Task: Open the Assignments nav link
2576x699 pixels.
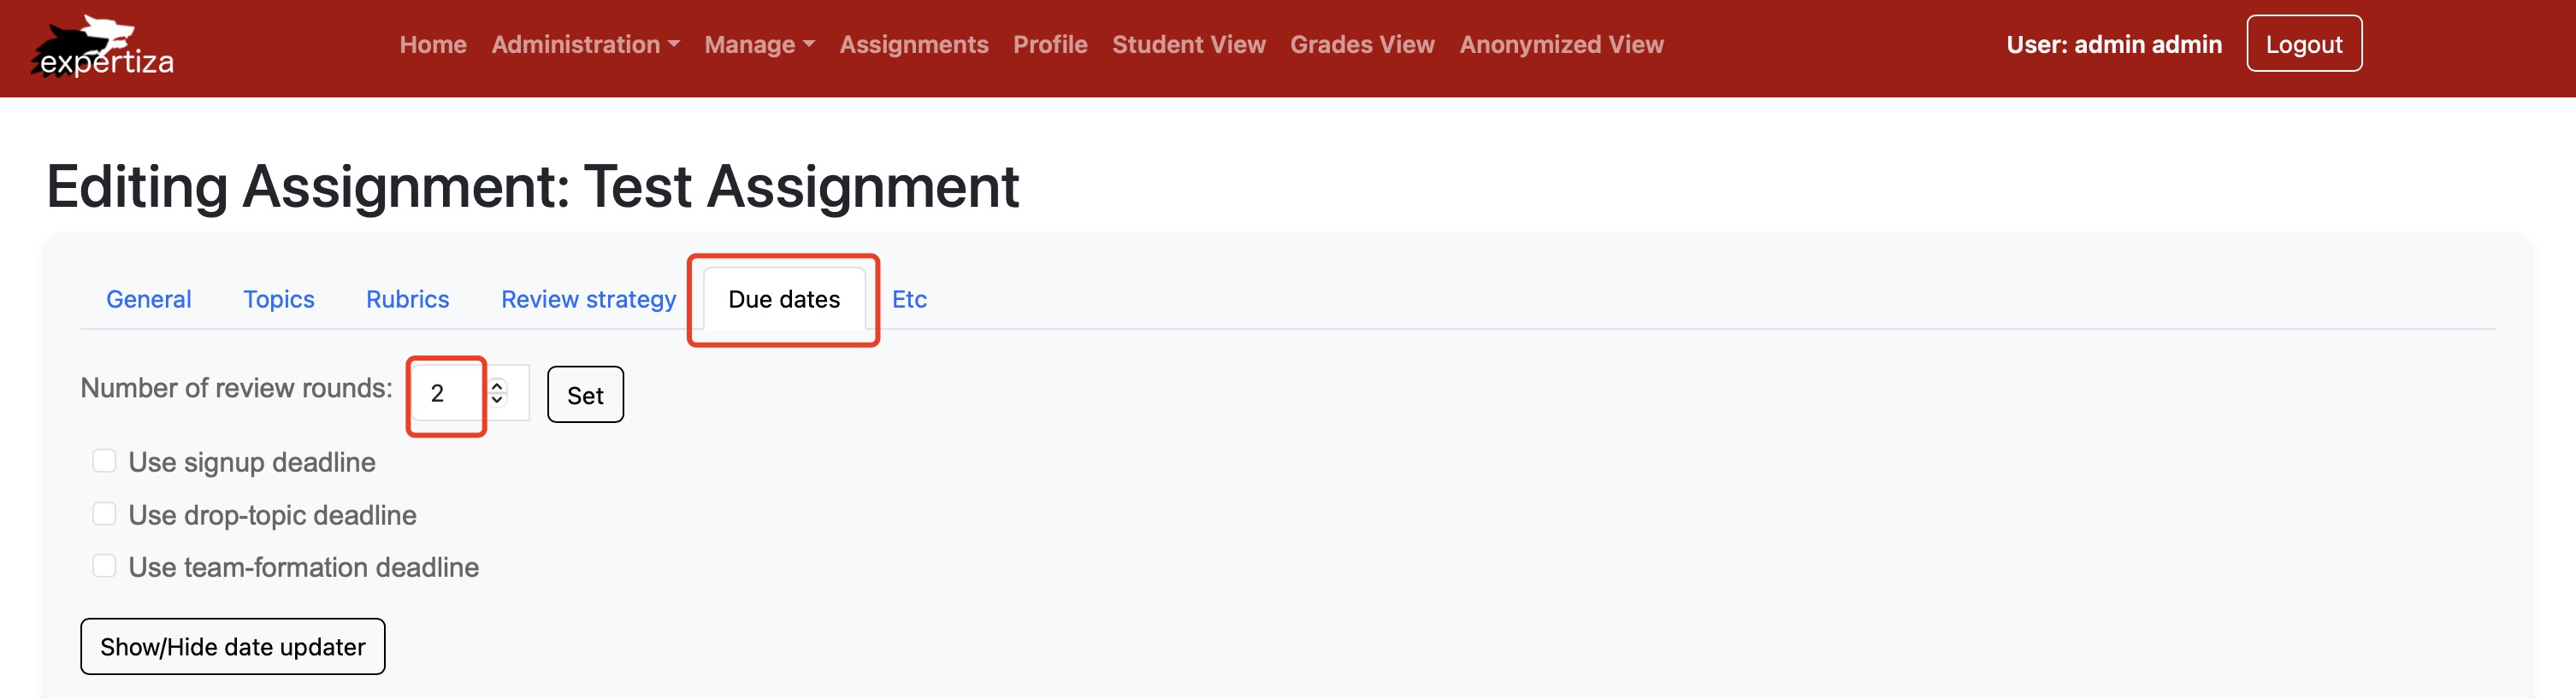Action: click(913, 45)
